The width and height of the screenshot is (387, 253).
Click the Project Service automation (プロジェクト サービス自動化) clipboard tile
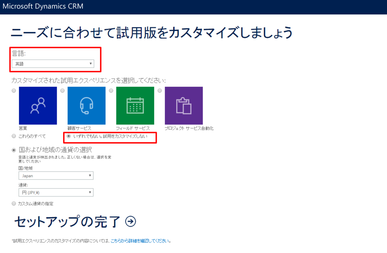coord(184,106)
